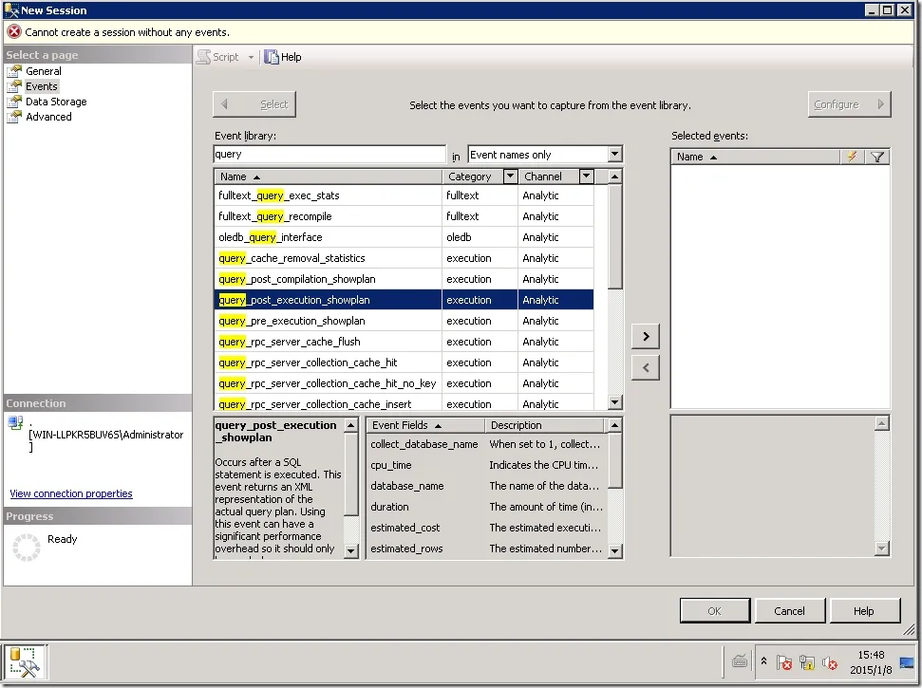Click the Event library search field
Image resolution: width=922 pixels, height=688 pixels.
pyautogui.click(x=329, y=154)
